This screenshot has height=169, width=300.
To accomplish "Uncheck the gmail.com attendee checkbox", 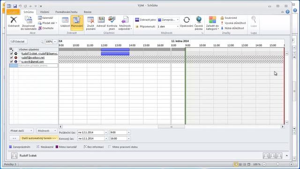I will pyautogui.click(x=11, y=61).
